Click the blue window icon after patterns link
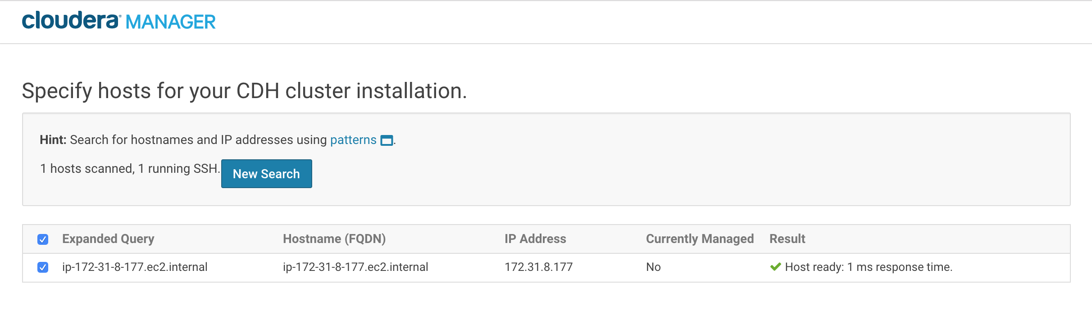 tap(385, 140)
